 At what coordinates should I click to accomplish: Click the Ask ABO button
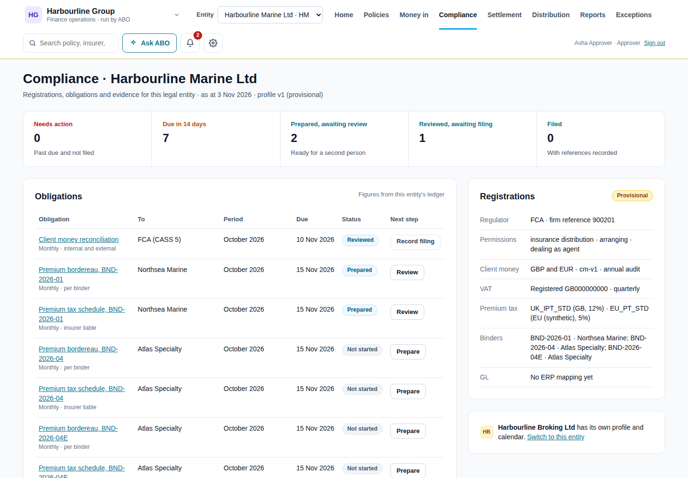pos(150,43)
